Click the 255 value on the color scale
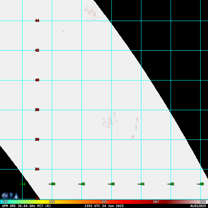 (104, 202)
